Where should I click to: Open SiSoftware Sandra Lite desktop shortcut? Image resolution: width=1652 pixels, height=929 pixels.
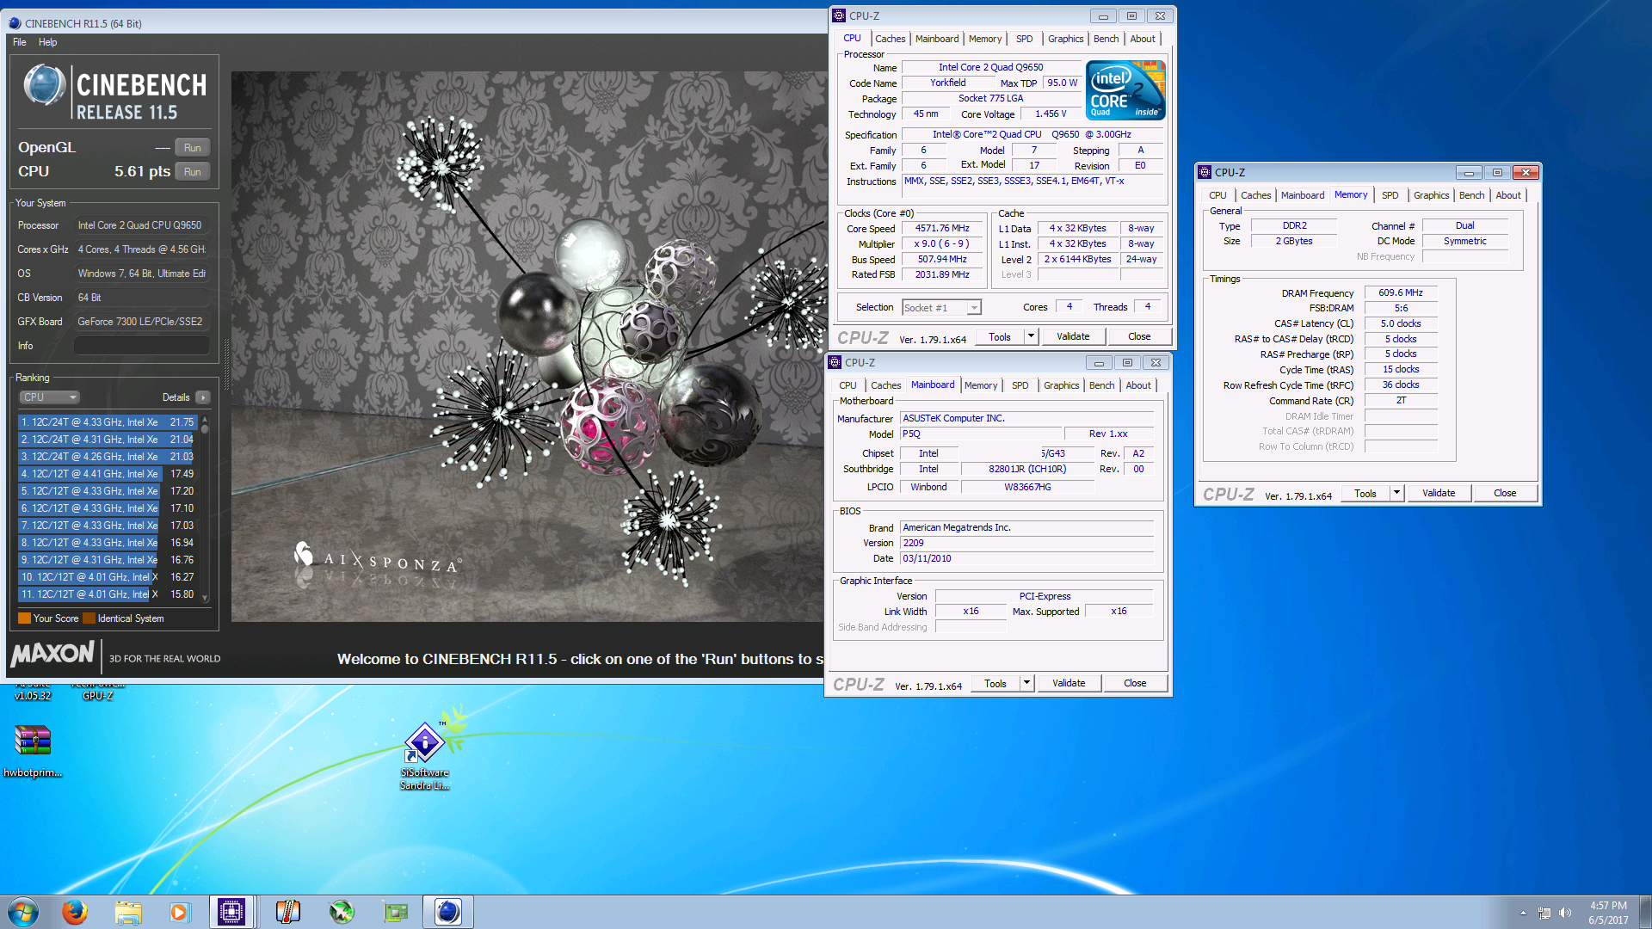click(424, 755)
